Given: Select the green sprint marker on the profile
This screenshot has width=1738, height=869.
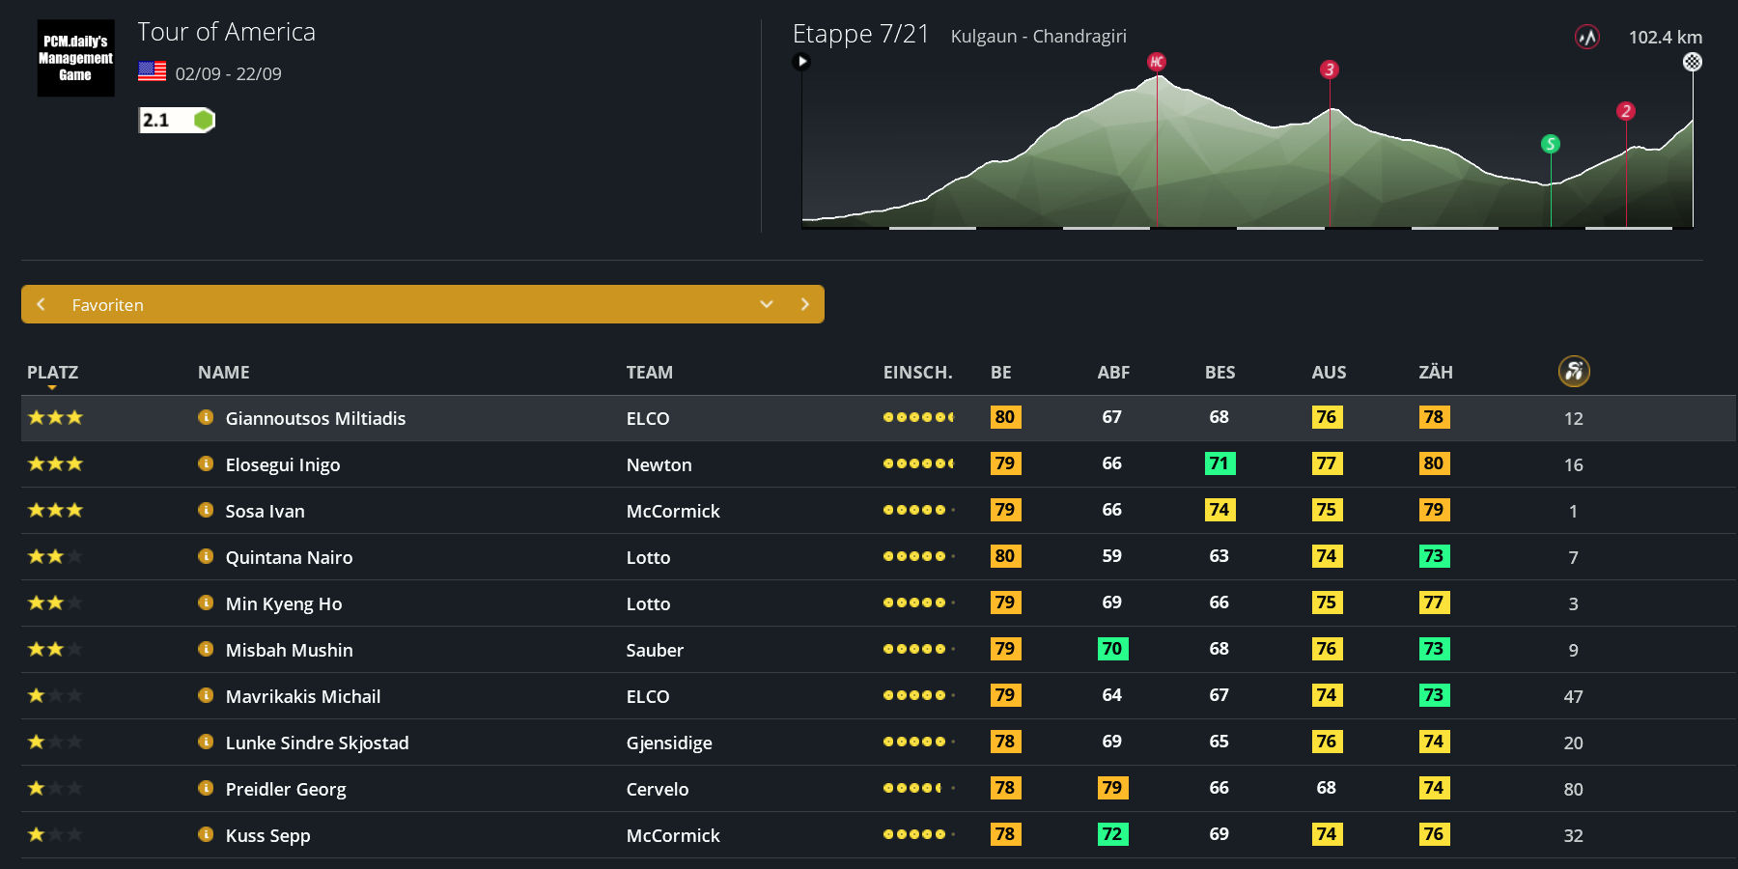Looking at the screenshot, I should (x=1551, y=144).
